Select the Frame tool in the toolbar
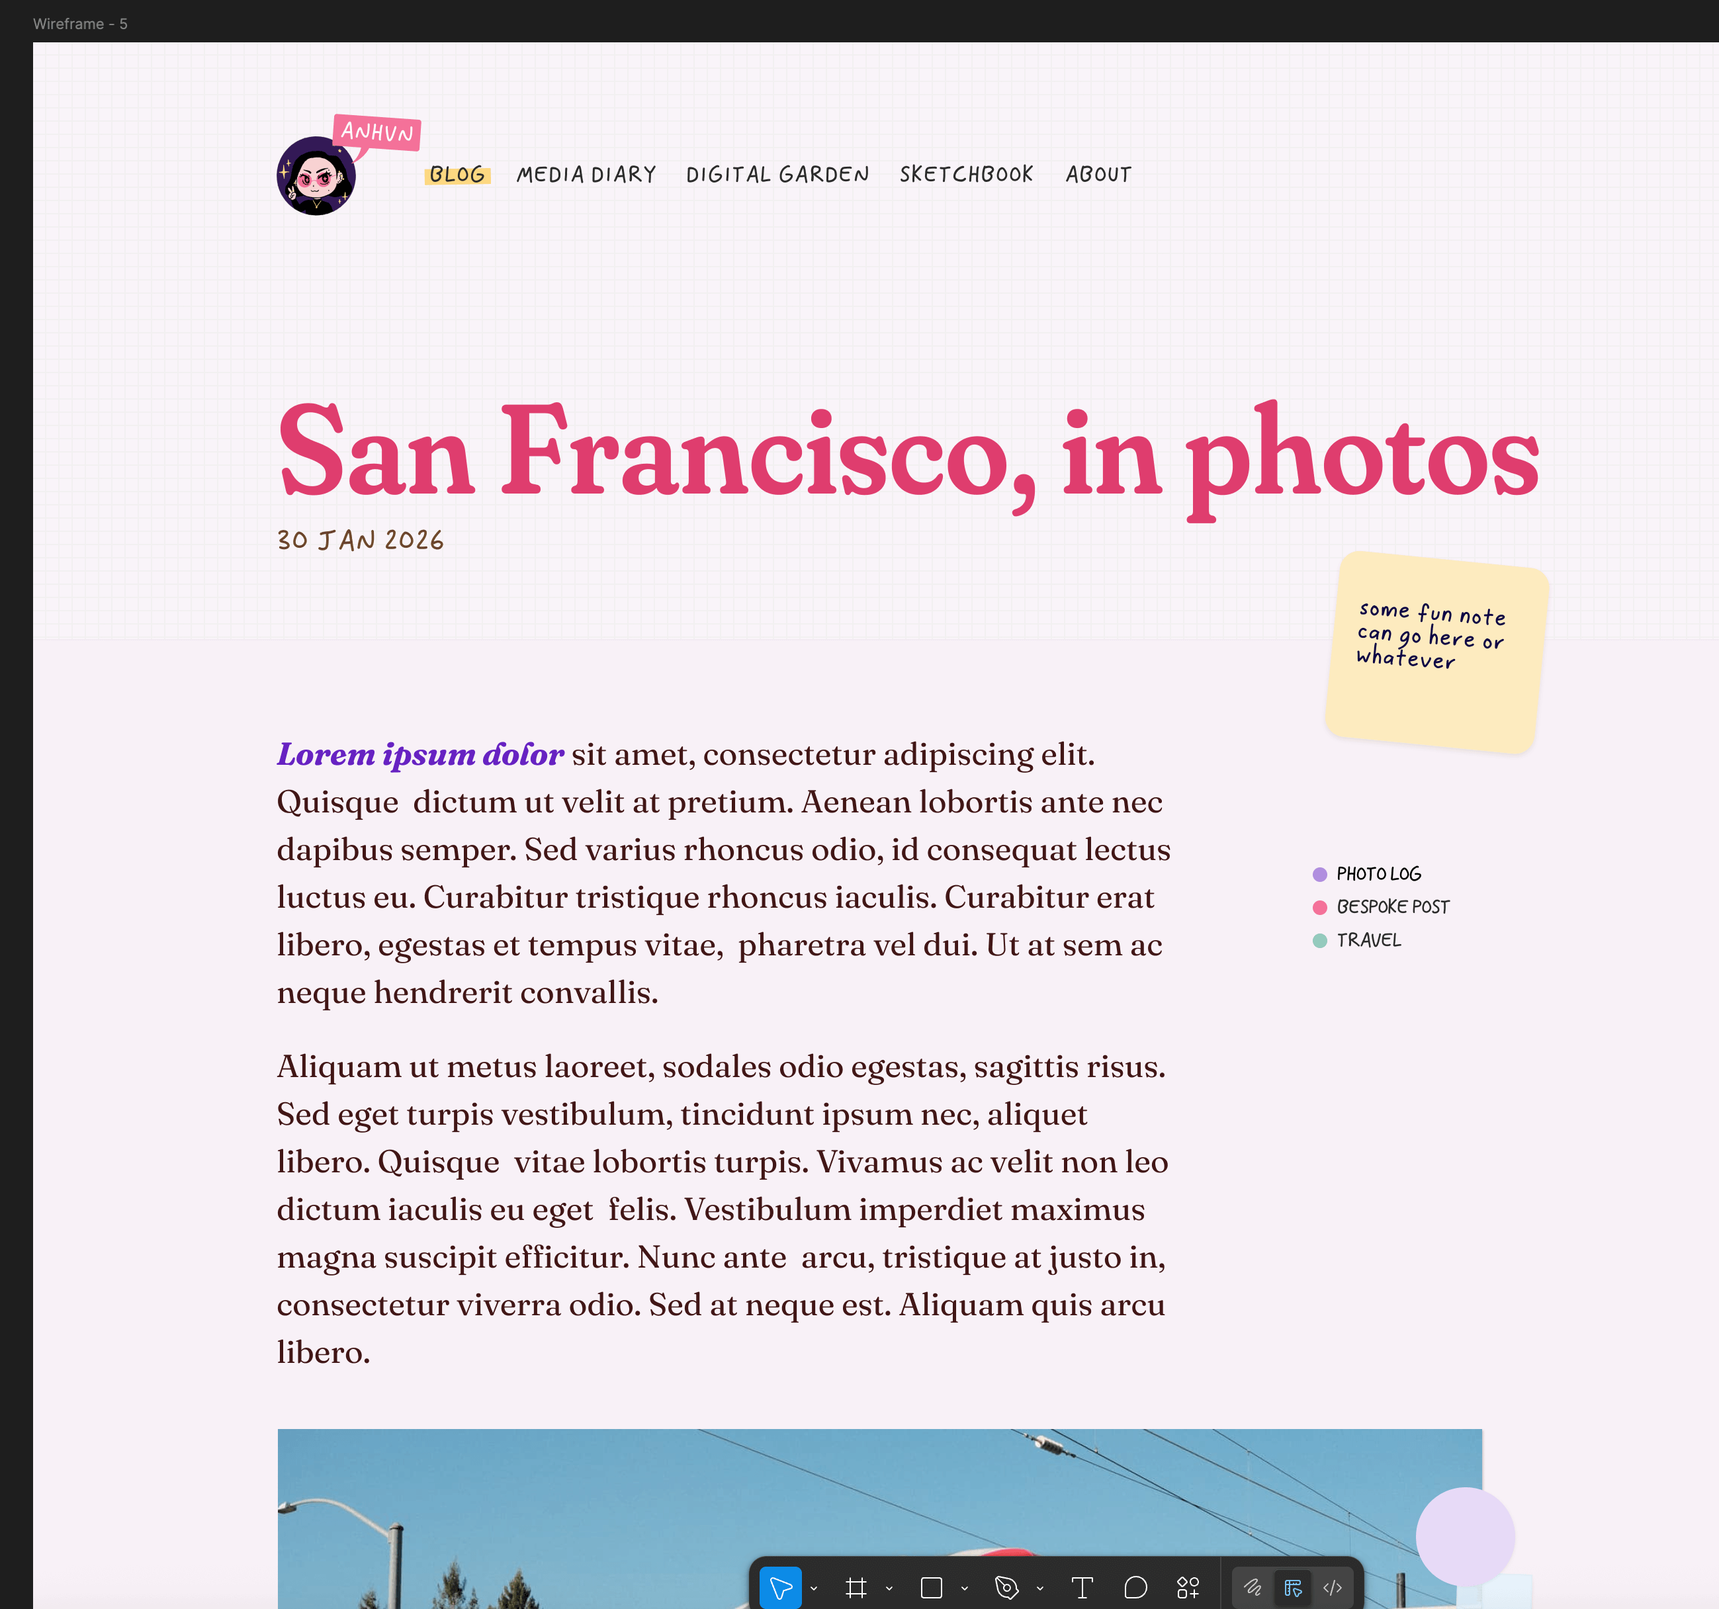1719x1609 pixels. tap(856, 1587)
